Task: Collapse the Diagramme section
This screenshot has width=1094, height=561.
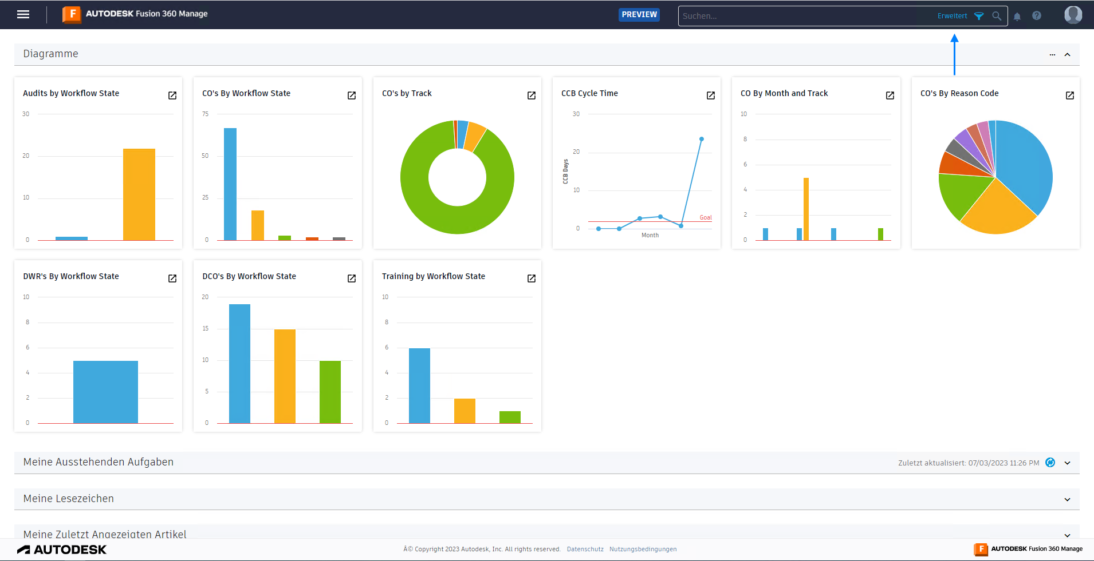Action: point(1068,55)
